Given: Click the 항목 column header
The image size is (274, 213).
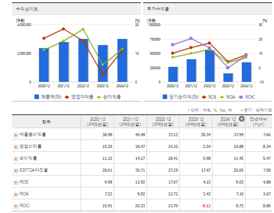Looking at the screenshot, I should (46, 122).
